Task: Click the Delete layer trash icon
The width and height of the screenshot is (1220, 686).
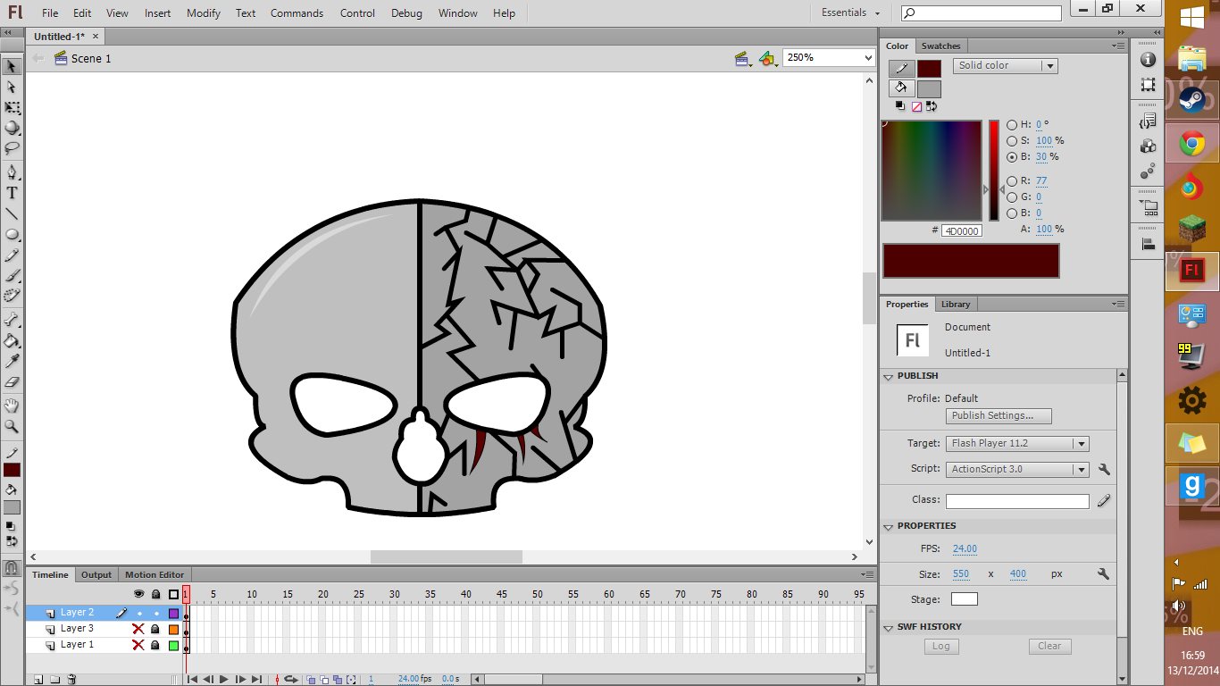Action: point(72,680)
